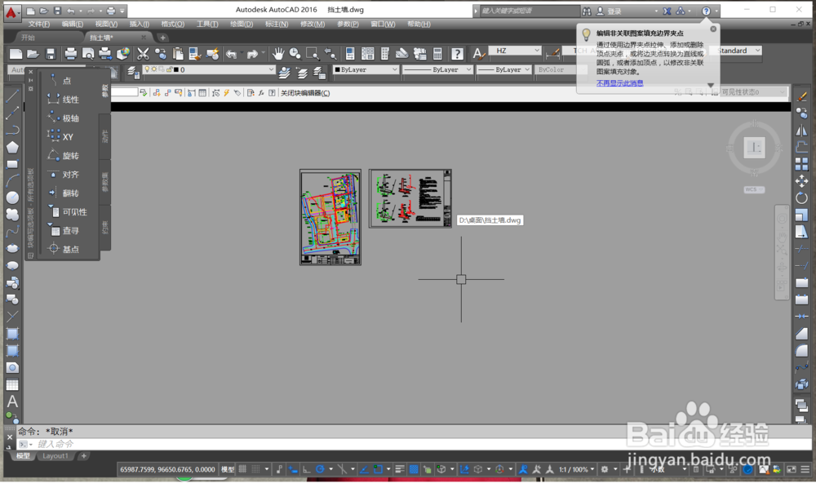Close the tooltip notification balloon
This screenshot has width=816, height=488.
click(713, 29)
